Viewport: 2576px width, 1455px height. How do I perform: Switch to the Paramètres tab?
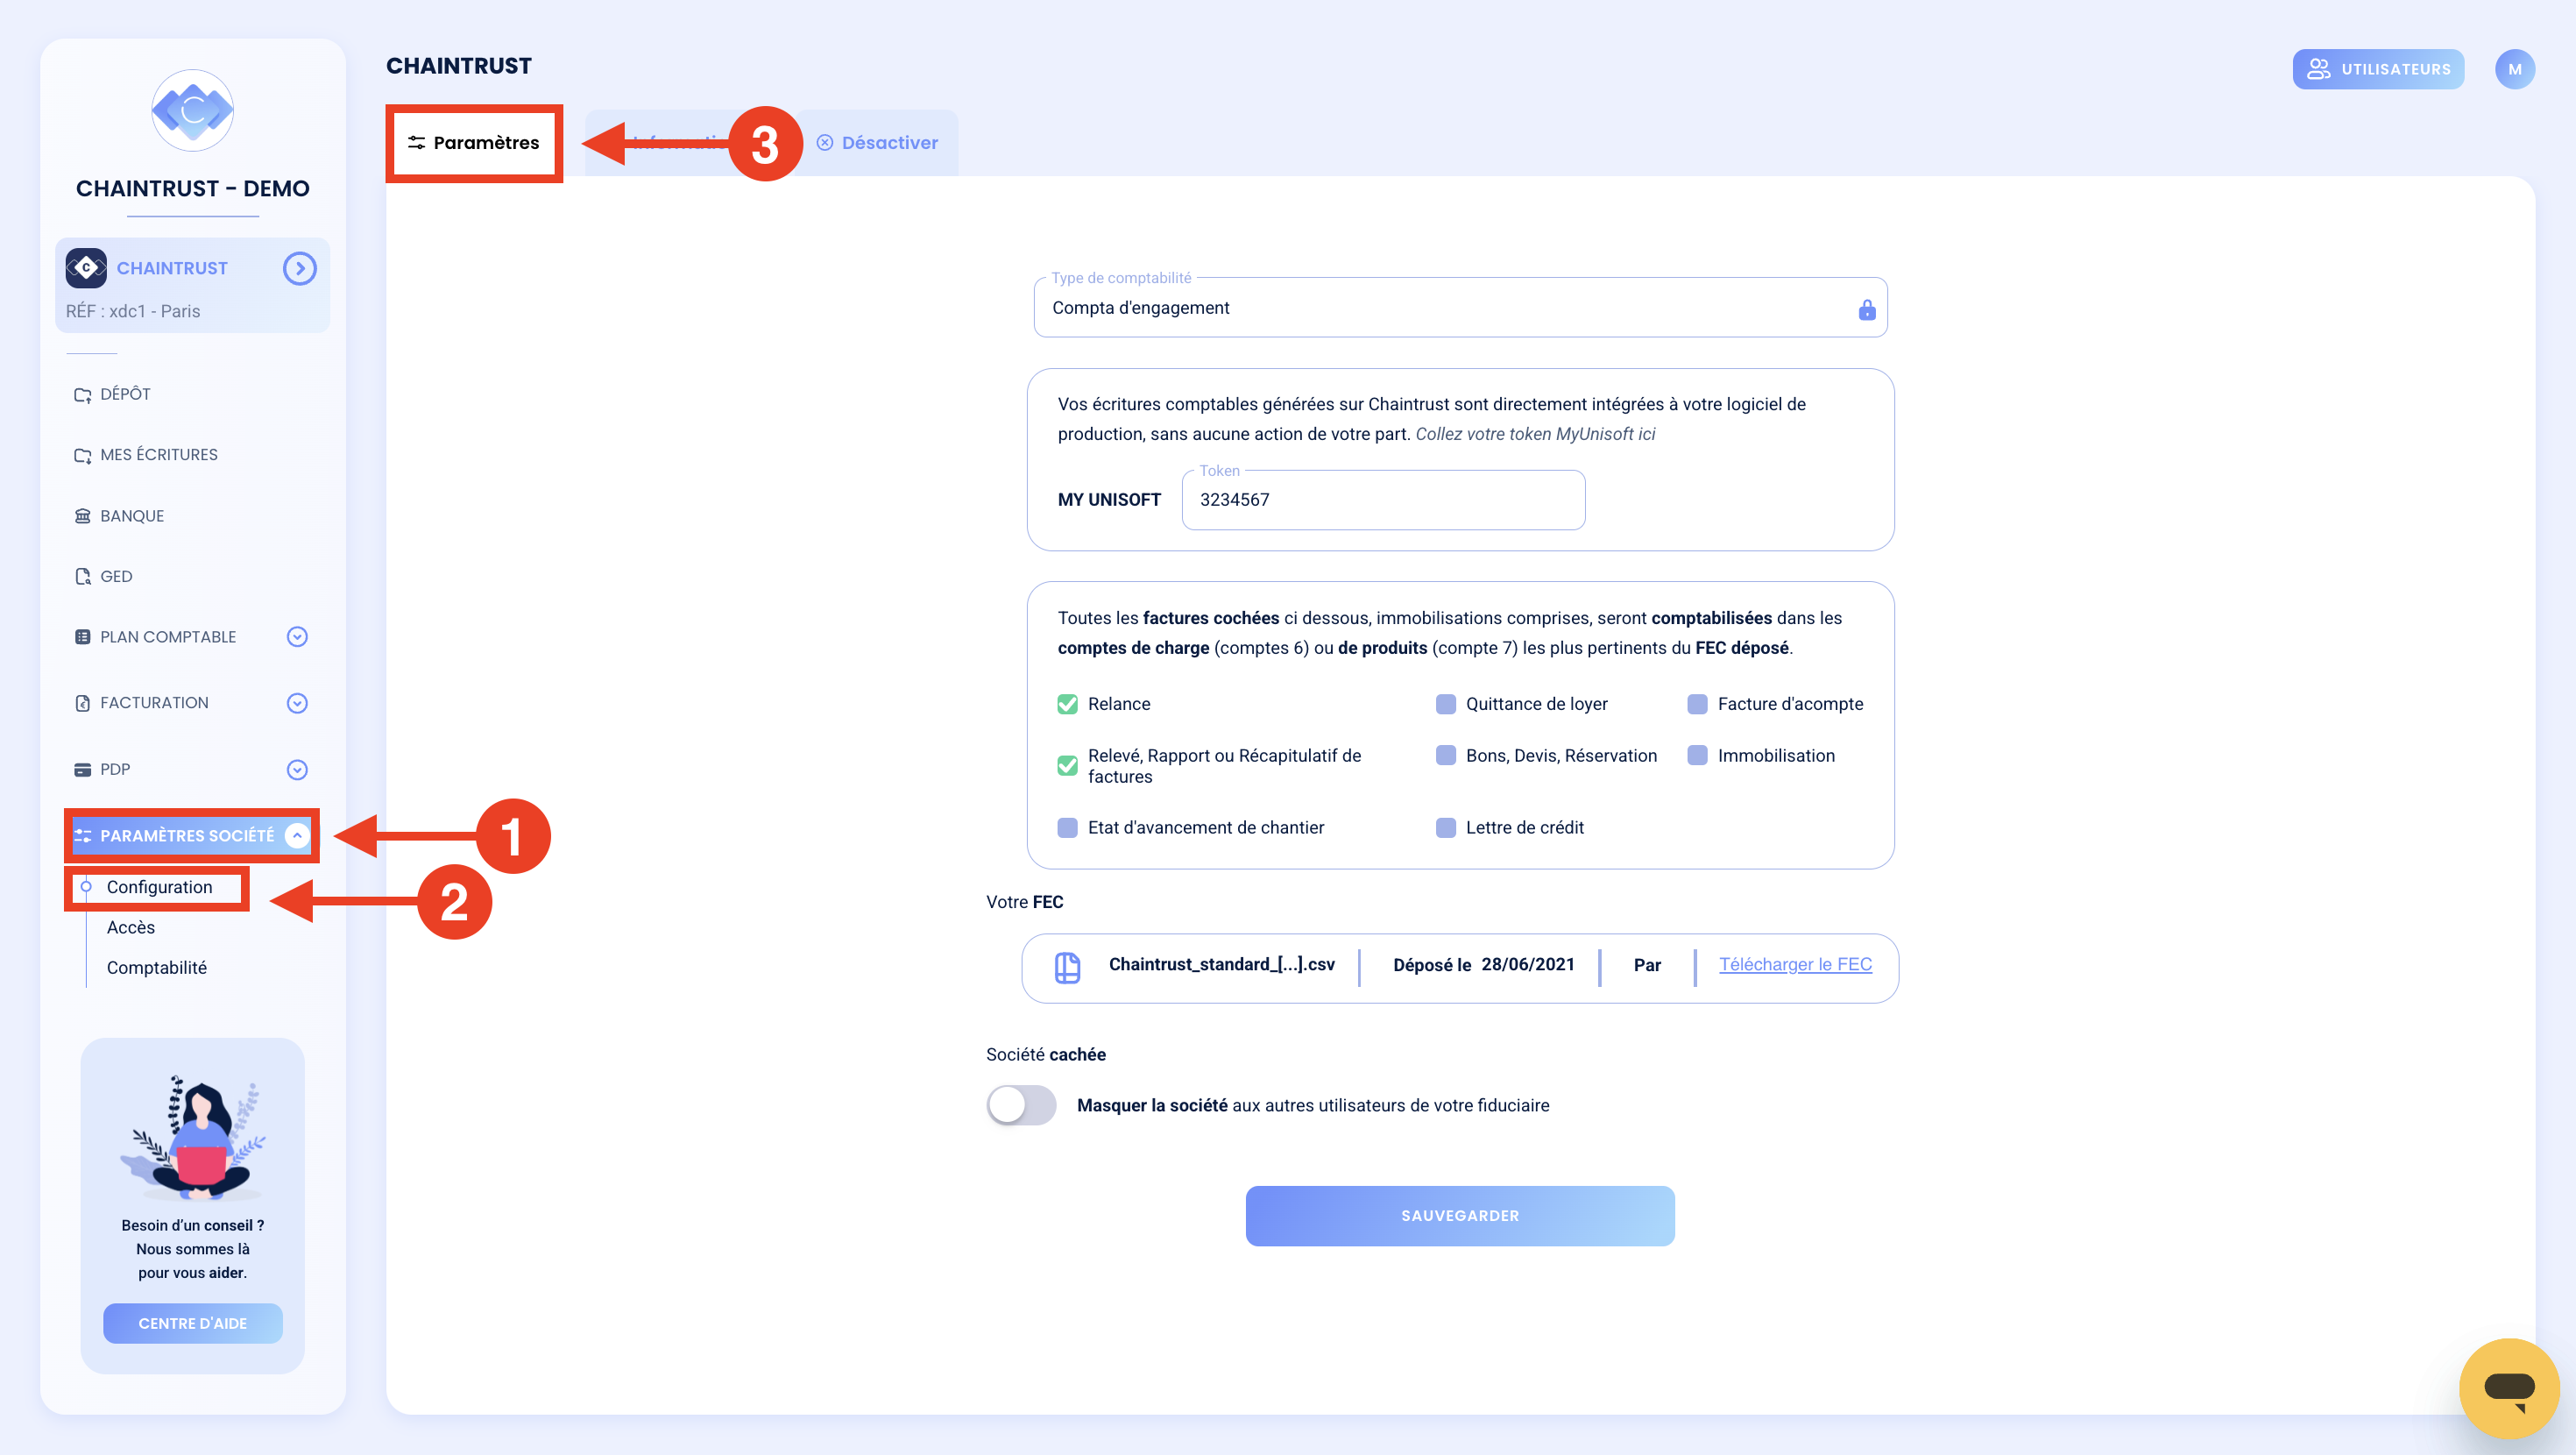pos(474,143)
